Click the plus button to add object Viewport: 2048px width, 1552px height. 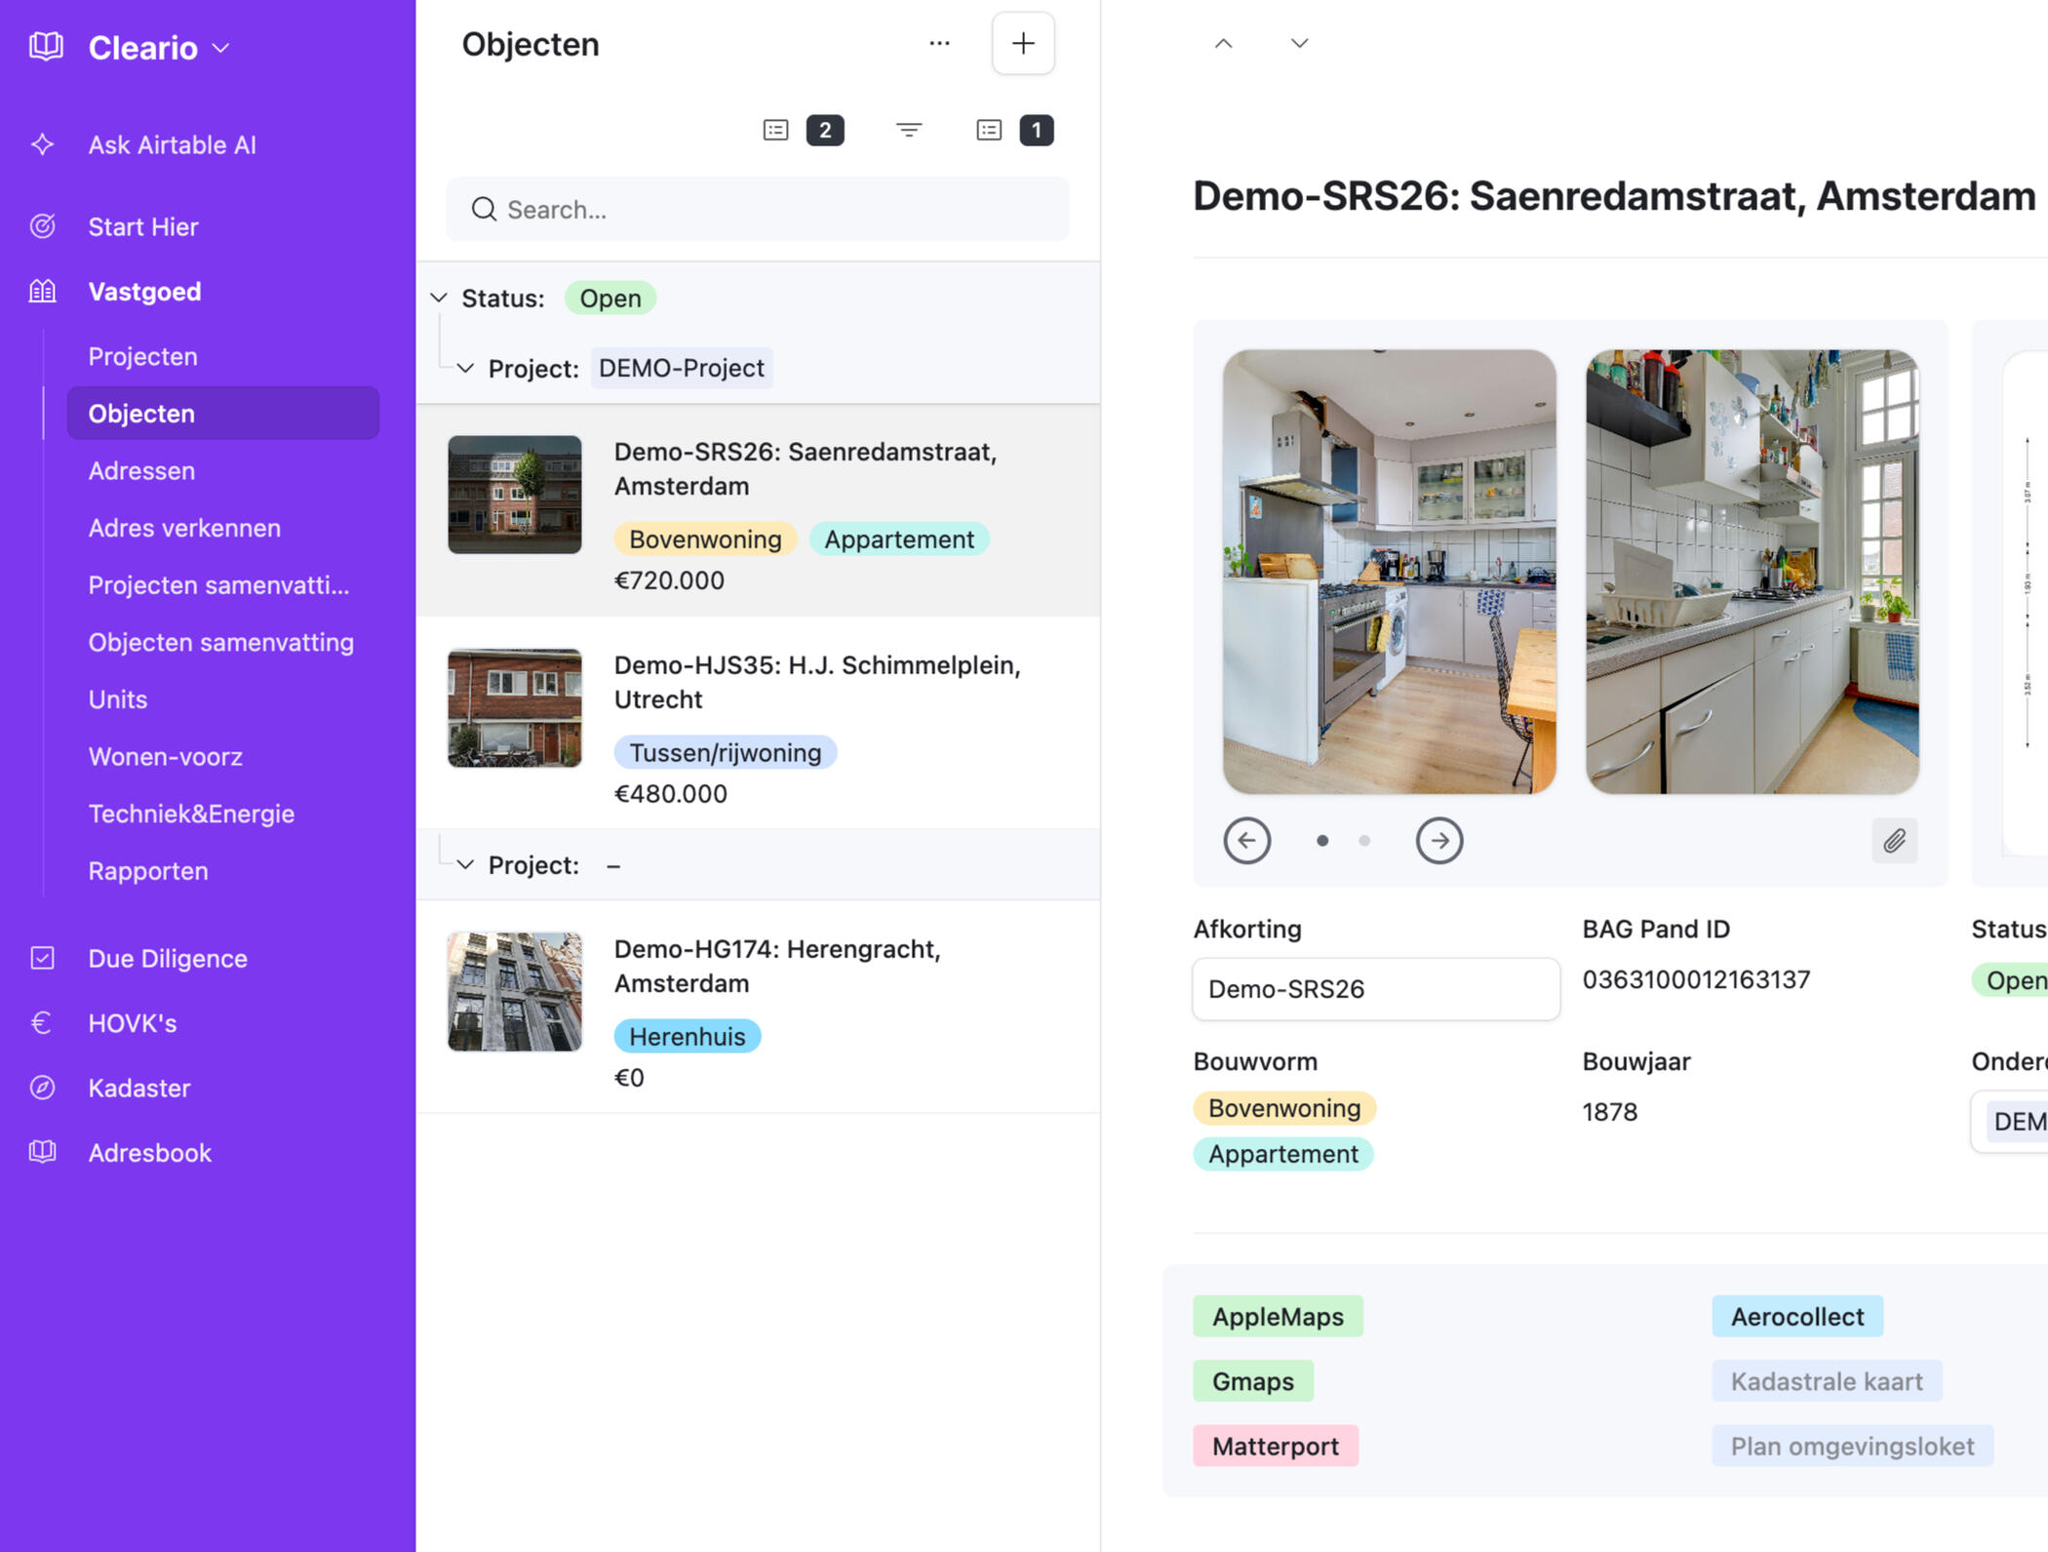[1022, 44]
